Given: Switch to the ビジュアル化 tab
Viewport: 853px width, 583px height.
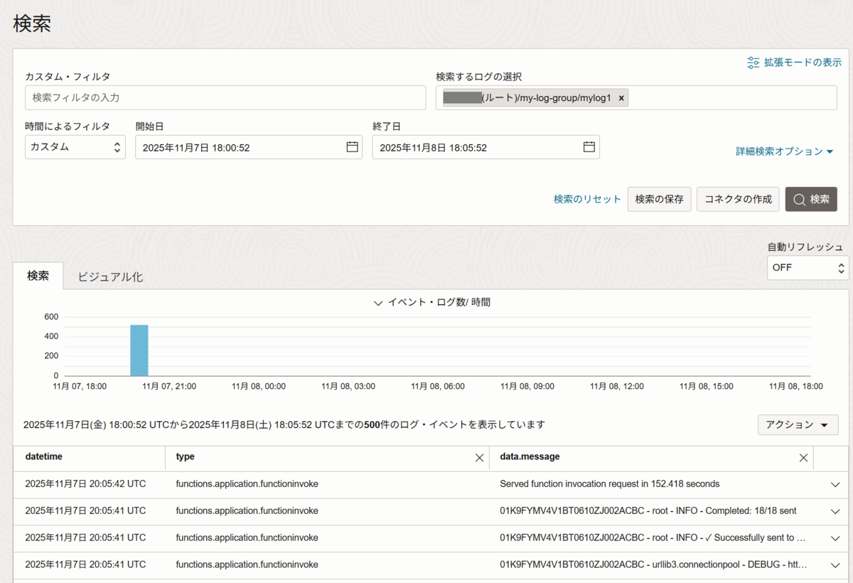Looking at the screenshot, I should pyautogui.click(x=110, y=275).
